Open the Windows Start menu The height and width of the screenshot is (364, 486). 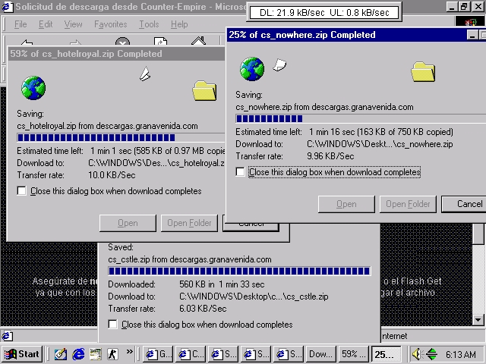[x=22, y=353]
